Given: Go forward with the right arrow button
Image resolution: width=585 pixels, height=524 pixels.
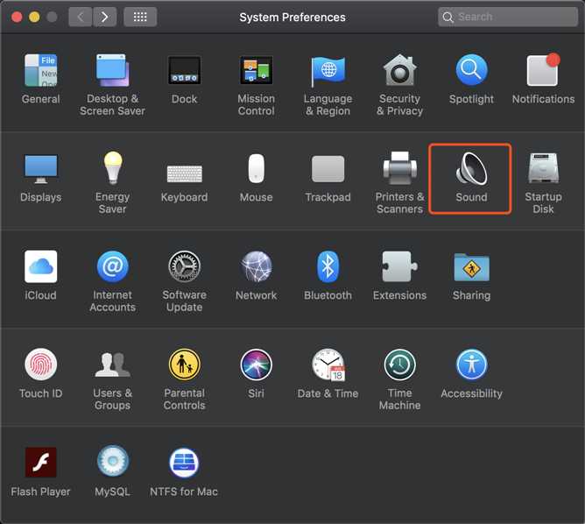Looking at the screenshot, I should pos(104,17).
